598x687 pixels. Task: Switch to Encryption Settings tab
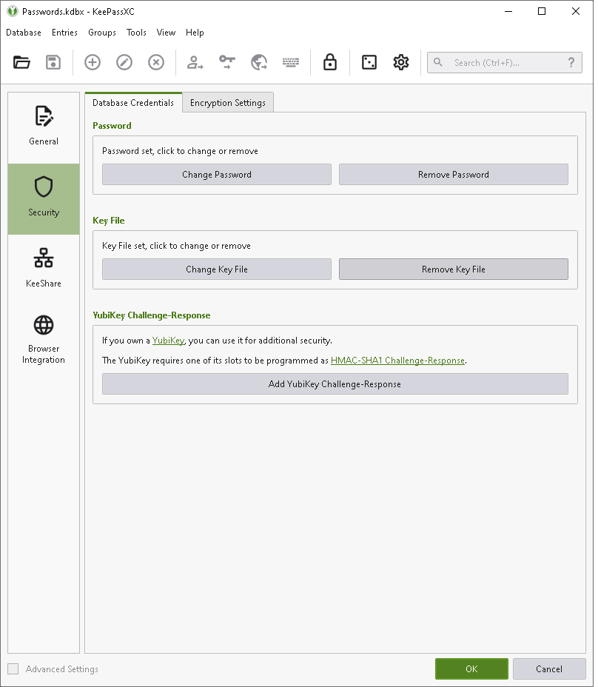point(228,102)
